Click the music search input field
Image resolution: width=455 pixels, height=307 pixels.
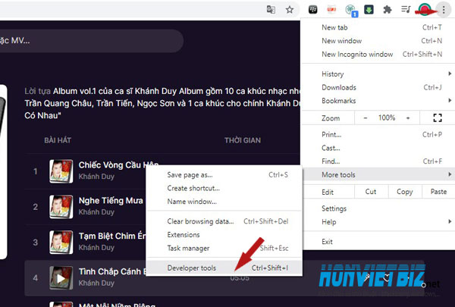click(90, 41)
